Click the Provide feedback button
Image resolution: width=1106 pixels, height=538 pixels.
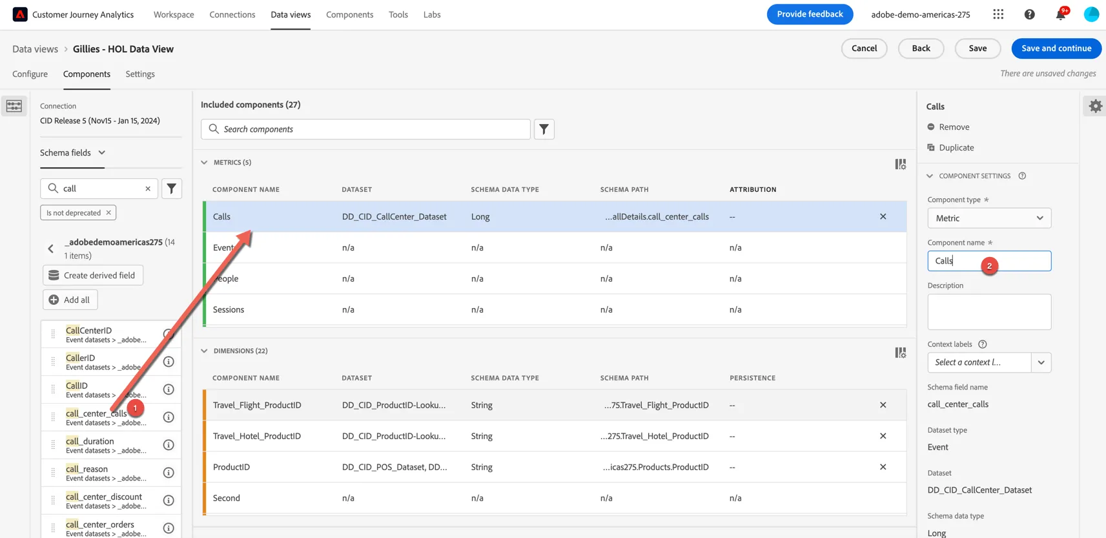[810, 14]
